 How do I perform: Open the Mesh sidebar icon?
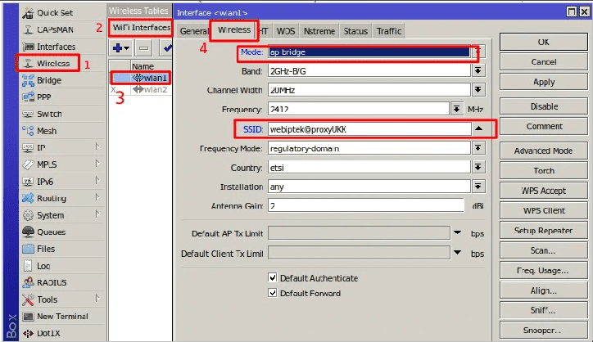coord(27,131)
